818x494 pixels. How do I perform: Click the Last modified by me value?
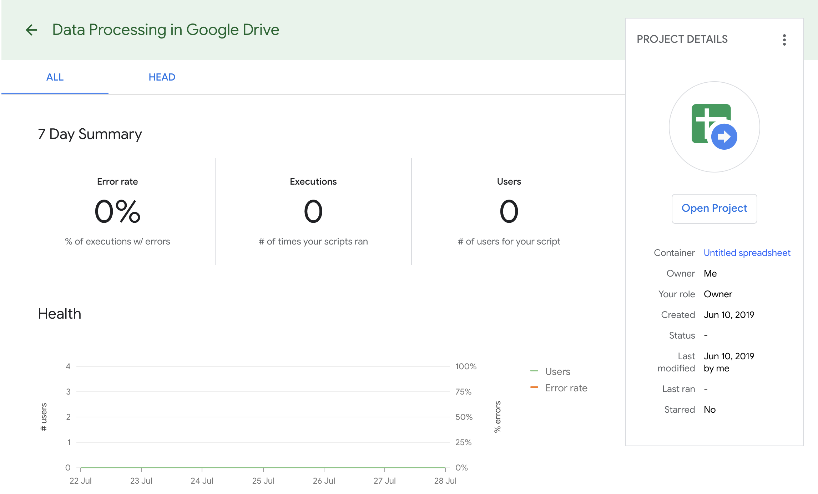coord(729,362)
